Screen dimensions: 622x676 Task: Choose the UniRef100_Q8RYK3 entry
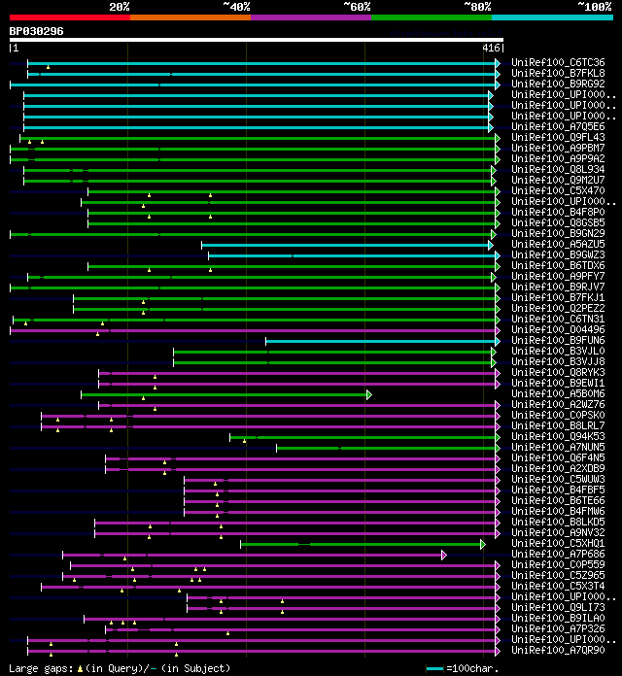tap(558, 373)
